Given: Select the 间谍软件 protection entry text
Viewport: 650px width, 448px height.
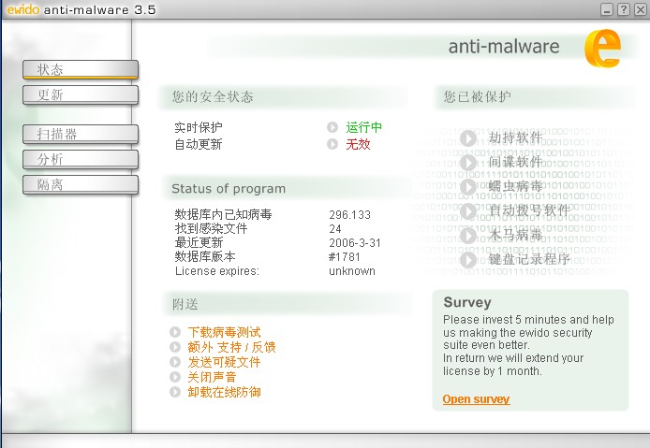Looking at the screenshot, I should [x=515, y=162].
